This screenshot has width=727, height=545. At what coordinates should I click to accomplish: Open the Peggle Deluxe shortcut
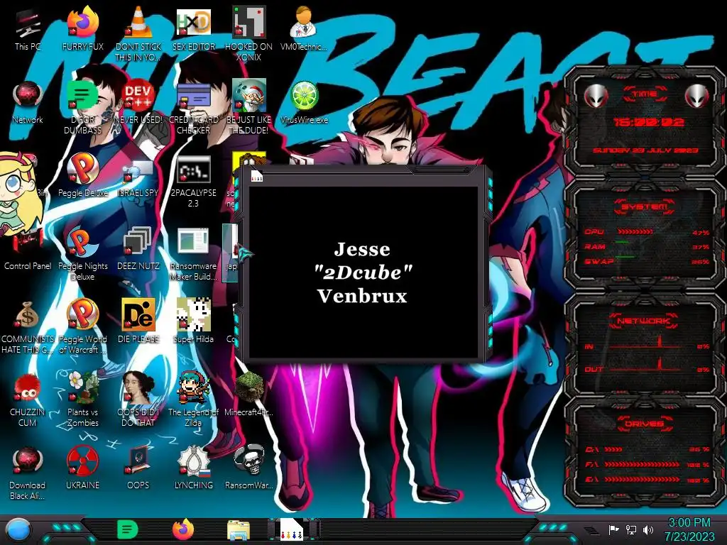point(83,175)
